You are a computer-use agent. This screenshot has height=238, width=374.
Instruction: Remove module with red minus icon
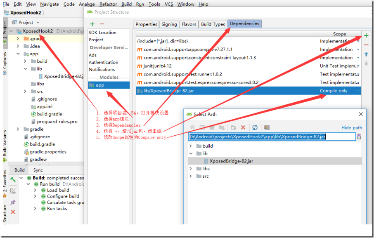coord(102,24)
